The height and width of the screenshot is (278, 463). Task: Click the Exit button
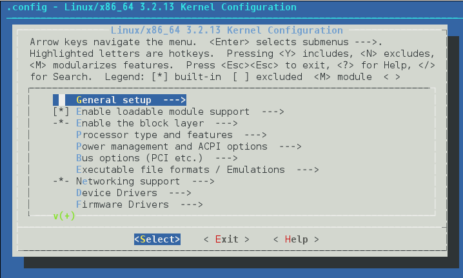click(226, 239)
